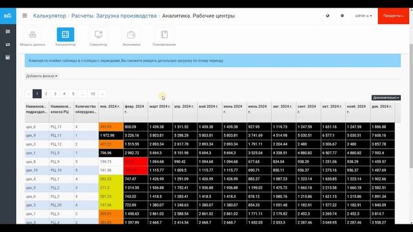
Task: Open the Планирование module
Action: click(164, 37)
